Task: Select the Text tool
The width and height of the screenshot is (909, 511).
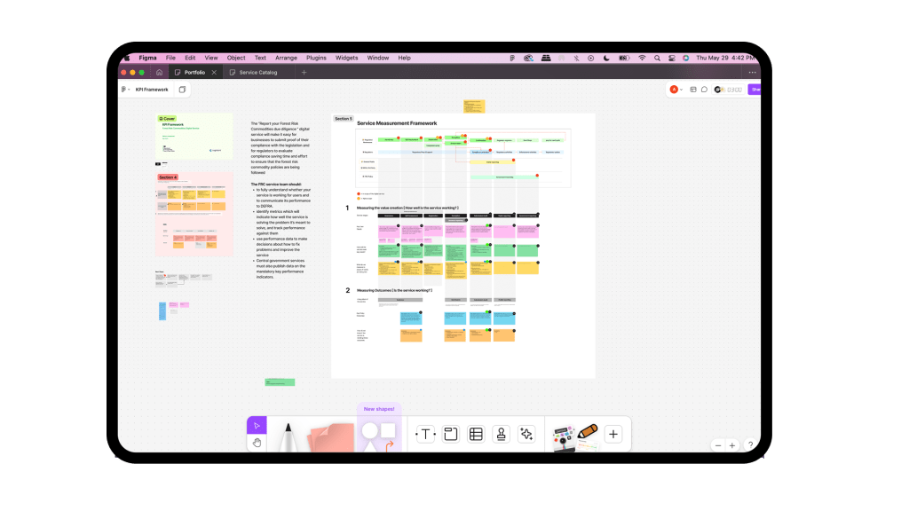Action: coord(425,434)
